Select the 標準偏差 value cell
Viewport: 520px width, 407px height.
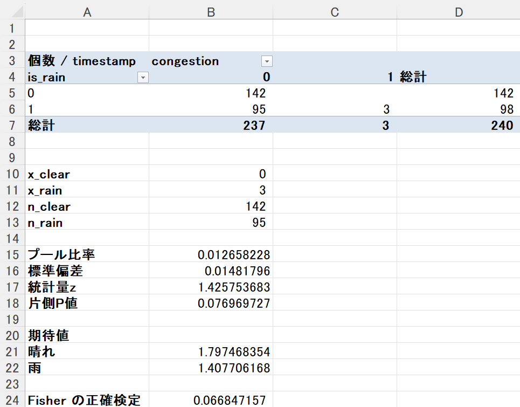[211, 271]
